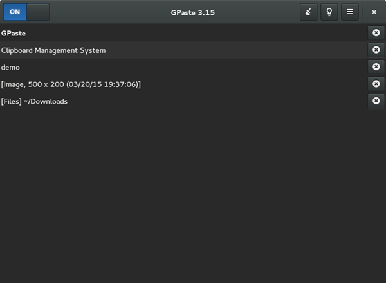This screenshot has width=386, height=283.
Task: Close the GPaste window
Action: (x=374, y=12)
